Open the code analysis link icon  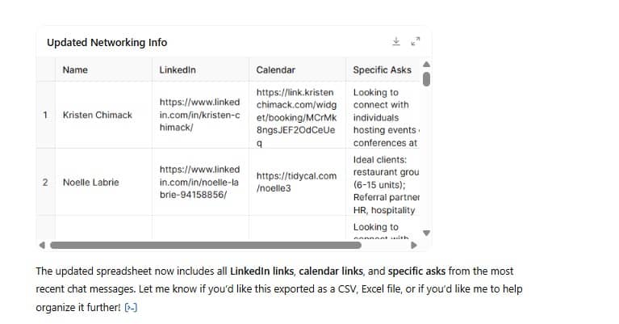tap(131, 307)
